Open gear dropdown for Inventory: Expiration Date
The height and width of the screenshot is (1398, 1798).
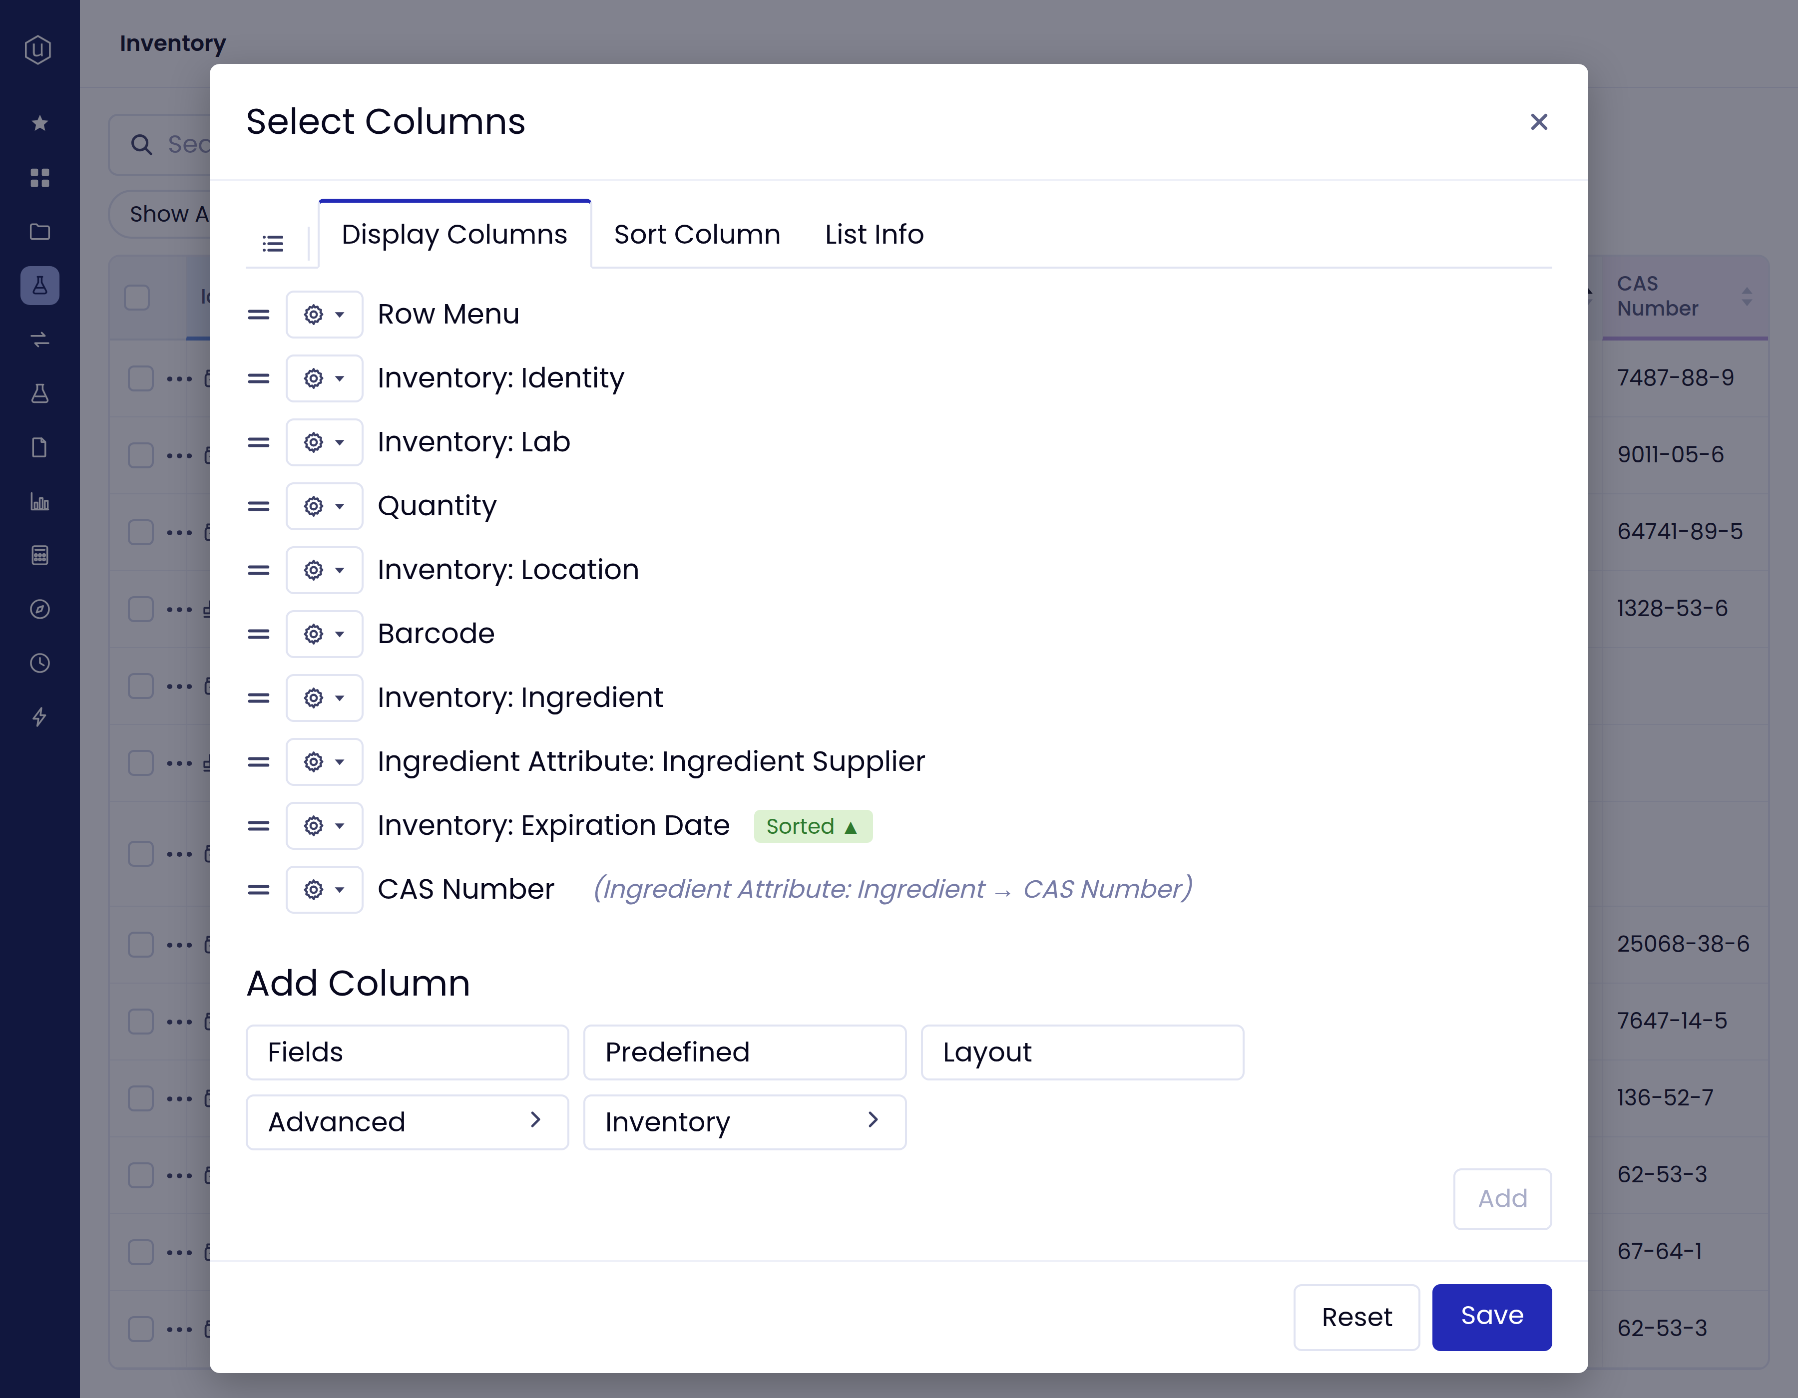(x=324, y=825)
